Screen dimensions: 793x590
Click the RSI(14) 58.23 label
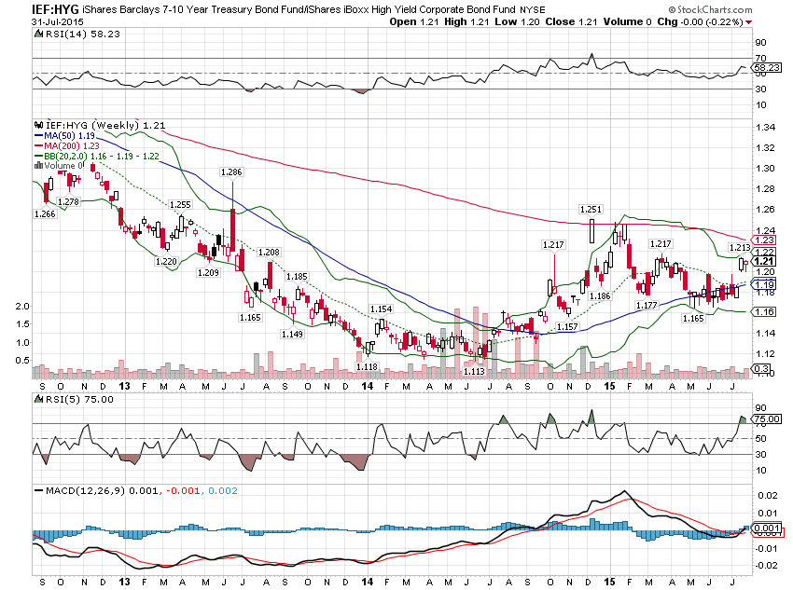pos(83,34)
